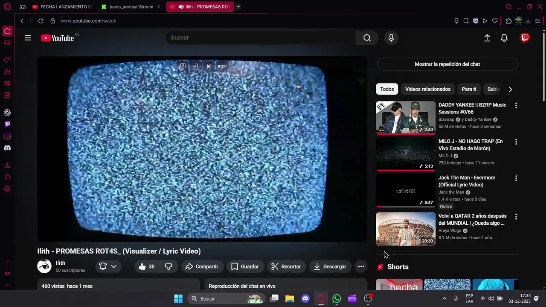Select the Todos filter chip
The image size is (546, 307).
click(x=387, y=89)
